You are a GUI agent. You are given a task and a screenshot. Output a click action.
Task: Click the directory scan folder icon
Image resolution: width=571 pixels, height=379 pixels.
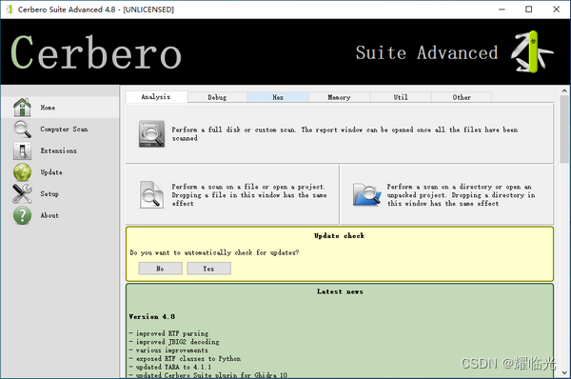coord(366,194)
